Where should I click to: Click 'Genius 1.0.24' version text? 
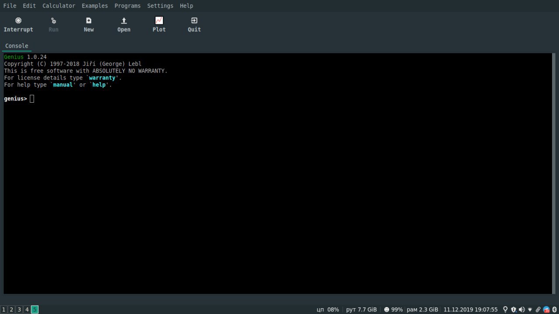click(25, 57)
